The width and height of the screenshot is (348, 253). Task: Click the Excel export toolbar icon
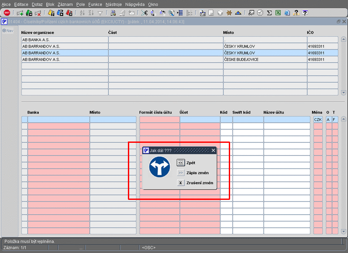278,13
